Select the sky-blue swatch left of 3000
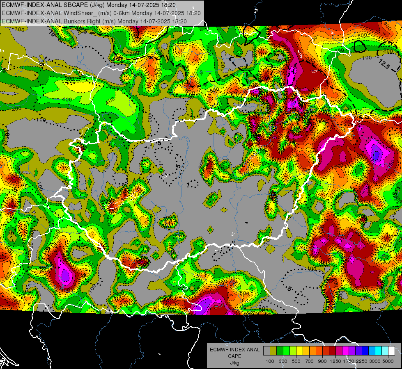 point(372,351)
